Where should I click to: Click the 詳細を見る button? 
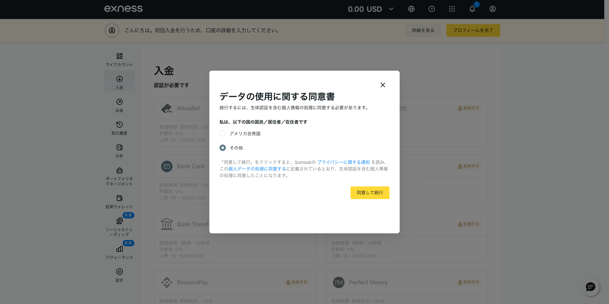423,30
